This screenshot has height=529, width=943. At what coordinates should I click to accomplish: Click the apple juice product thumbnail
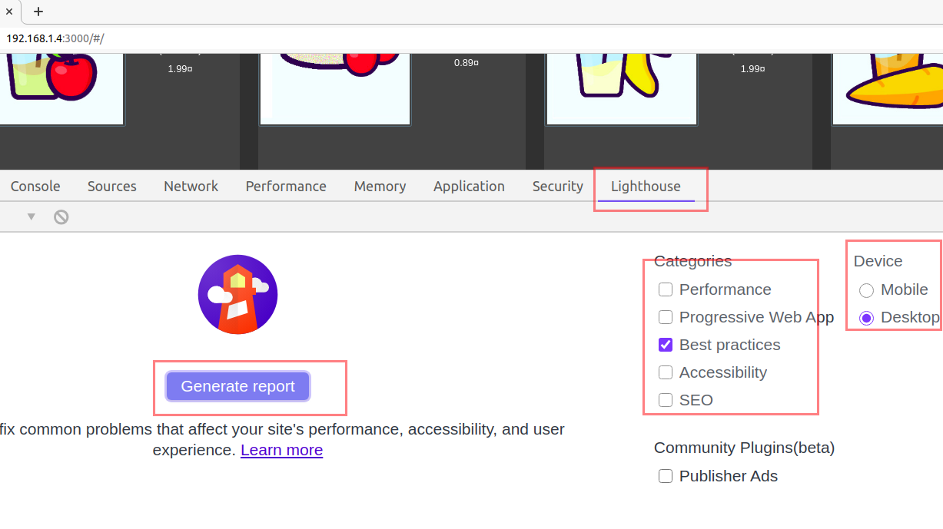(x=61, y=88)
